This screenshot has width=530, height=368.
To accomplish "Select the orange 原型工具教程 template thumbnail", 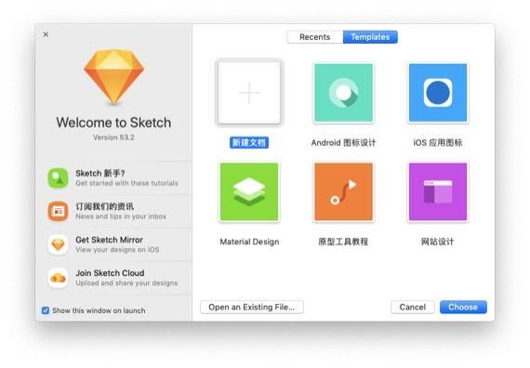I will [x=343, y=191].
